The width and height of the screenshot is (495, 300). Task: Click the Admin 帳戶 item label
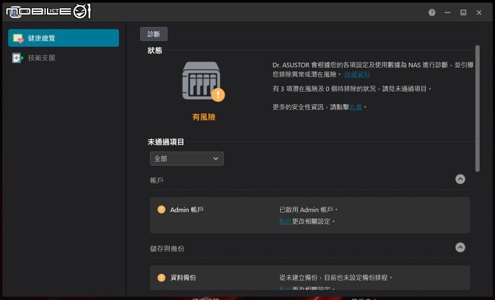coord(187,210)
